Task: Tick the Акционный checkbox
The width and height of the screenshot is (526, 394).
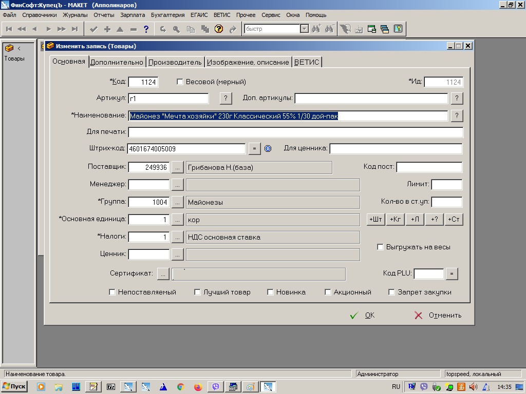Action: coord(328,292)
